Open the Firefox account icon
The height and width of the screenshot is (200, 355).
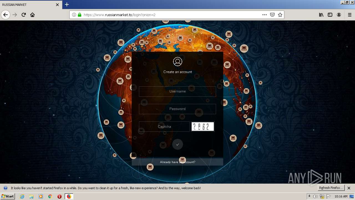tap(339, 15)
